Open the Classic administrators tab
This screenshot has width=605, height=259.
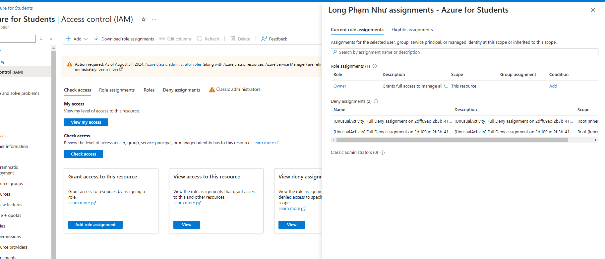(235, 90)
